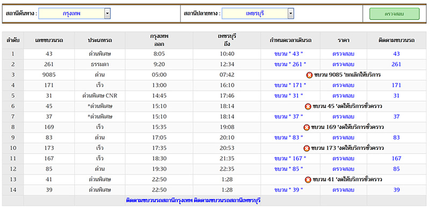The width and height of the screenshot is (430, 210).
Task: Track train 167 link in last column
Action: [x=396, y=158]
